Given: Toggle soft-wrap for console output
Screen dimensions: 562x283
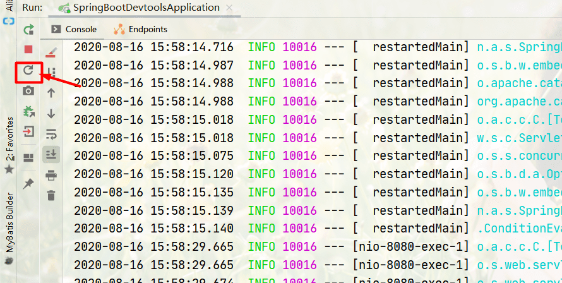Looking at the screenshot, I should [51, 134].
